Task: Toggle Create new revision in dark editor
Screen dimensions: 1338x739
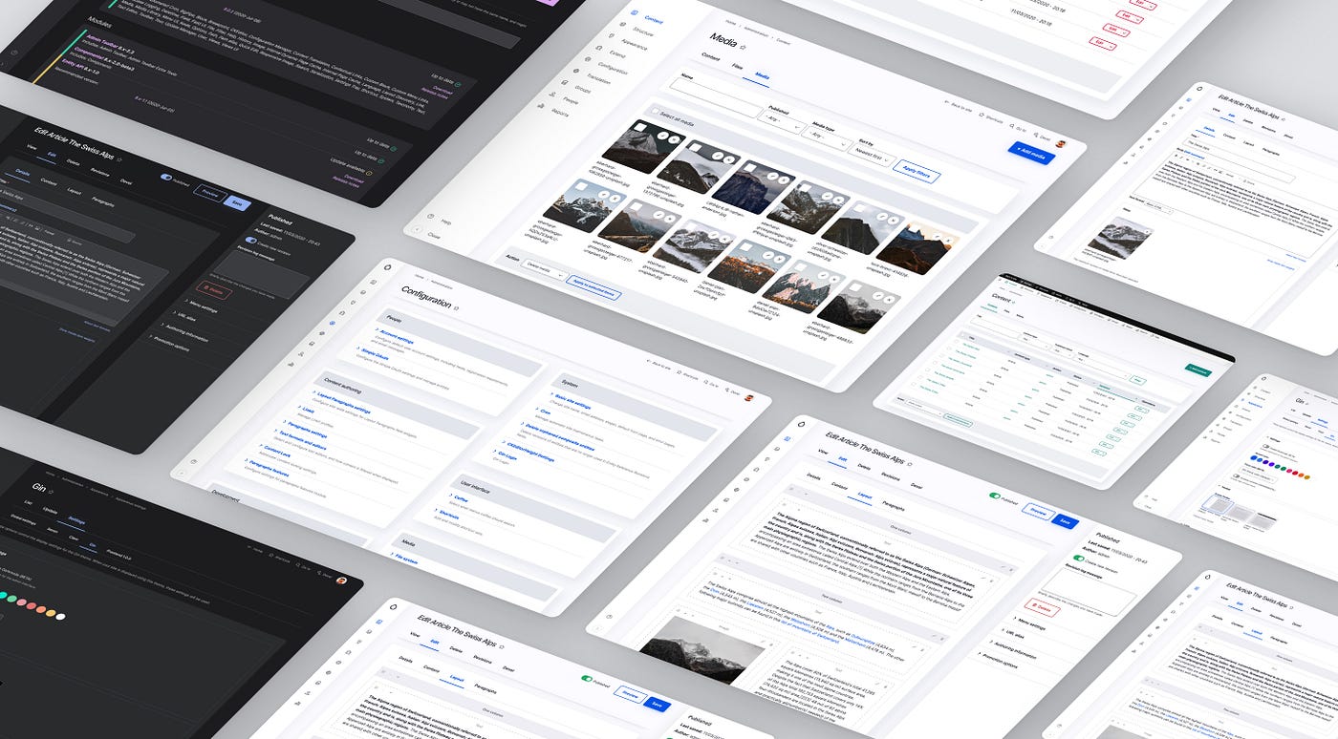Action: click(x=250, y=241)
